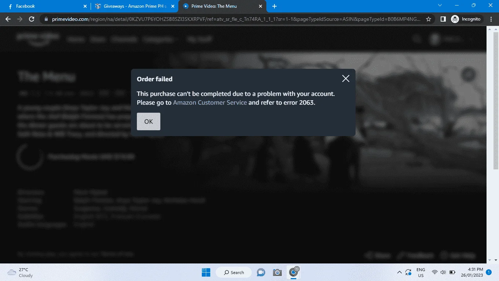Viewport: 499px width, 281px height.
Task: Open the browser side panel
Action: pos(443,19)
